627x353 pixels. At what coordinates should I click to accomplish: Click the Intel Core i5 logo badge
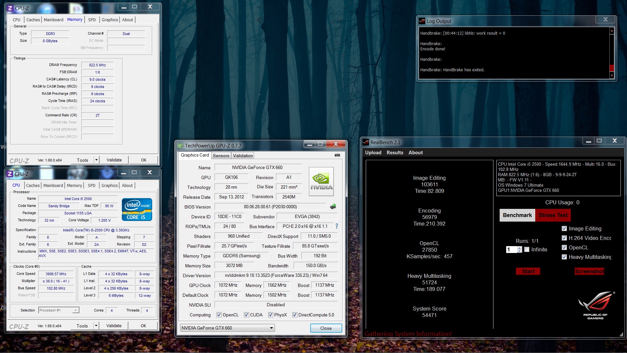pos(137,210)
